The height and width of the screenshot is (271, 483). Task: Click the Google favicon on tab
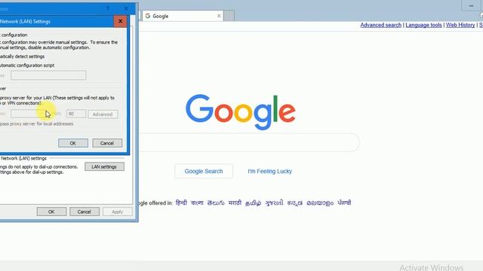(148, 16)
